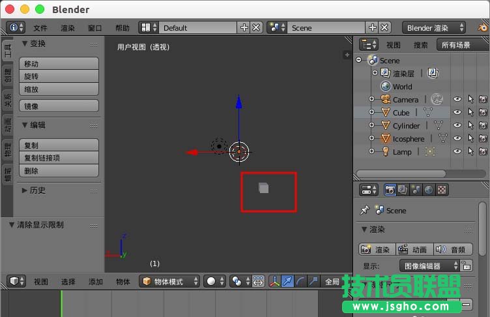Screen dimensions: 490x317
Task: Switch to Render properties tab
Action: (390, 190)
